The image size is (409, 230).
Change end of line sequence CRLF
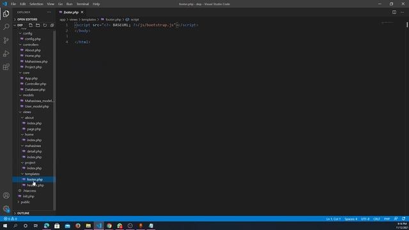376,218
